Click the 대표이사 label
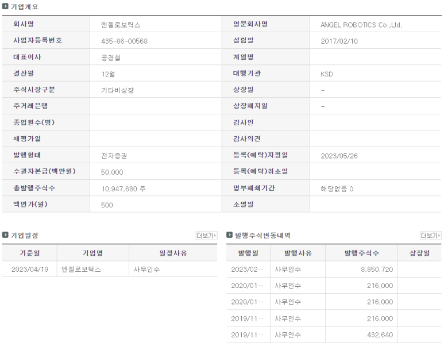Screen dimensions: 444x346 (27, 57)
